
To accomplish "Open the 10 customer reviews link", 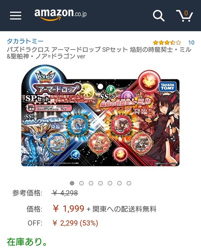I will click(191, 43).
